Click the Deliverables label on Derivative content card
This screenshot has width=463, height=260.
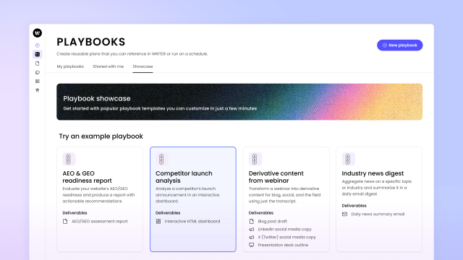[261, 212]
